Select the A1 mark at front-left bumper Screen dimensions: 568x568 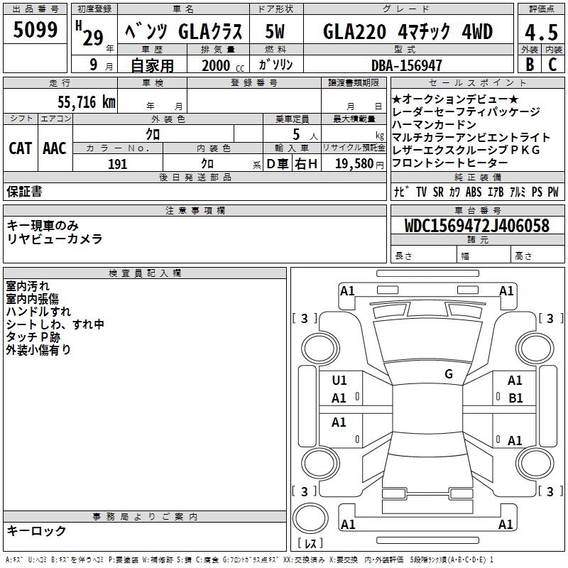pos(347,291)
